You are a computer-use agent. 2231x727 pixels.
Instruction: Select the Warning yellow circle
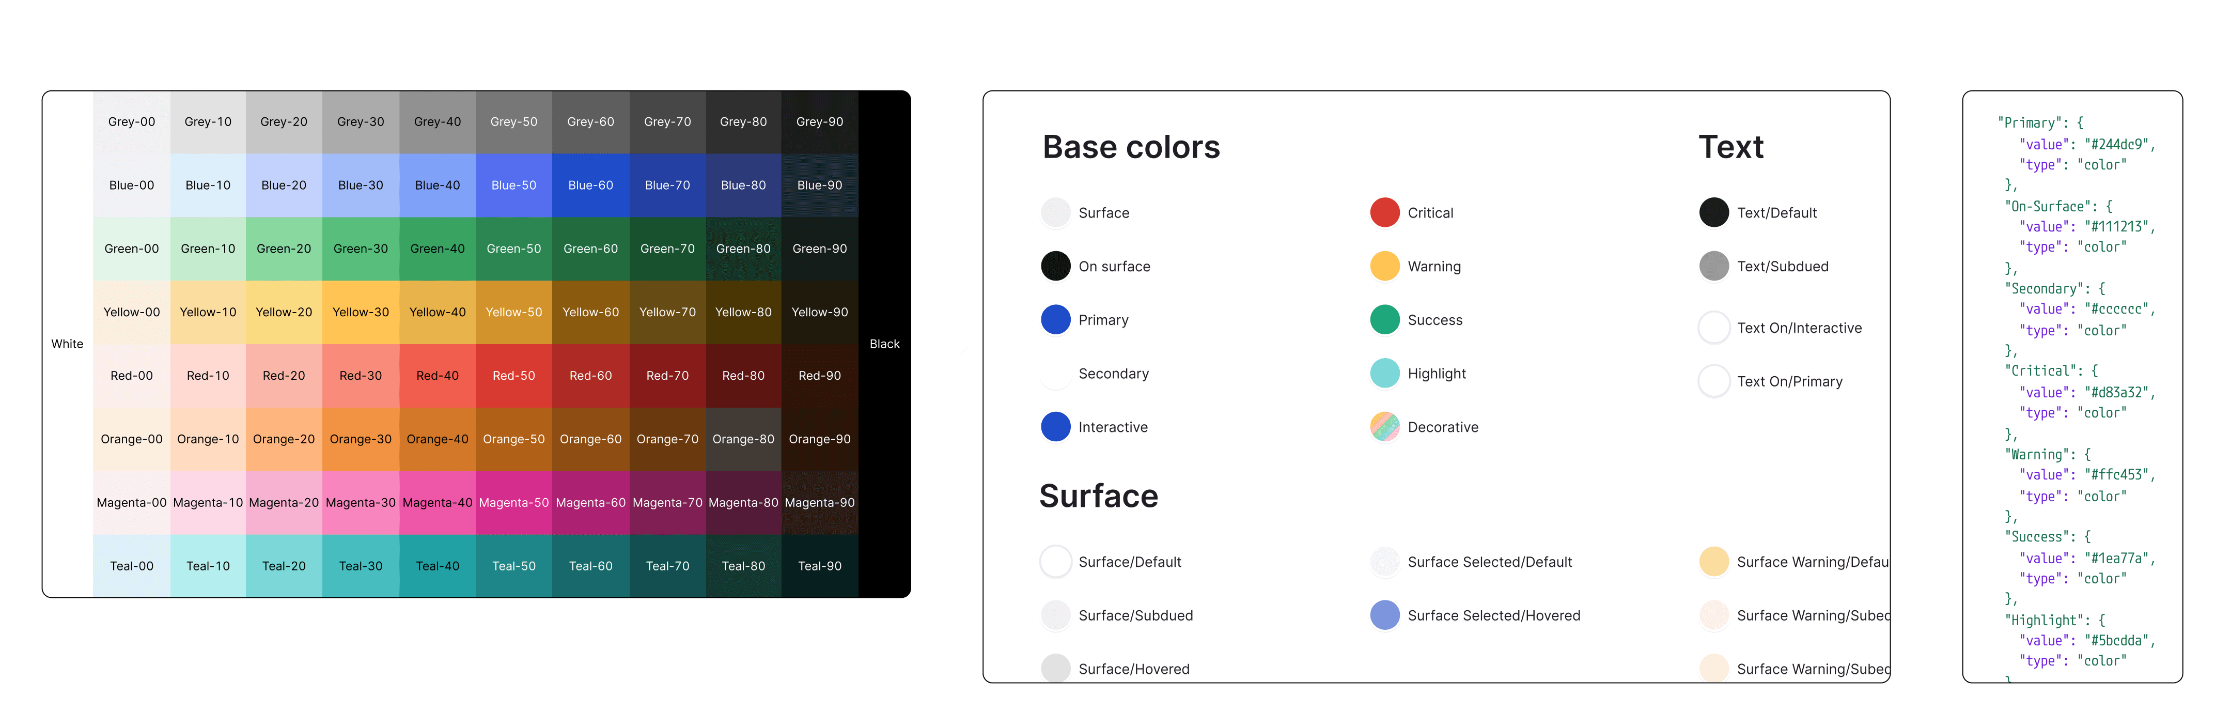[x=1384, y=267]
